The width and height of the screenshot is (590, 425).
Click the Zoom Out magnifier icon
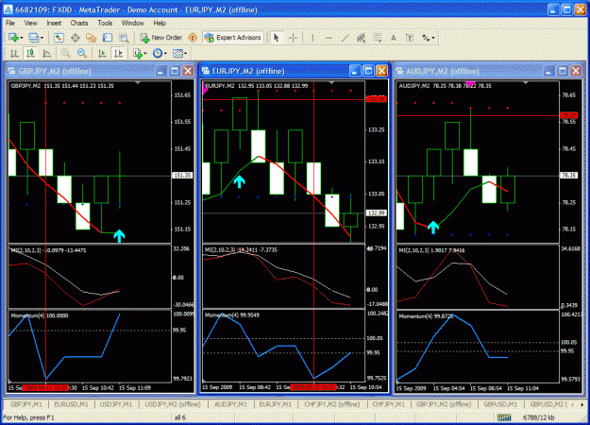click(81, 54)
